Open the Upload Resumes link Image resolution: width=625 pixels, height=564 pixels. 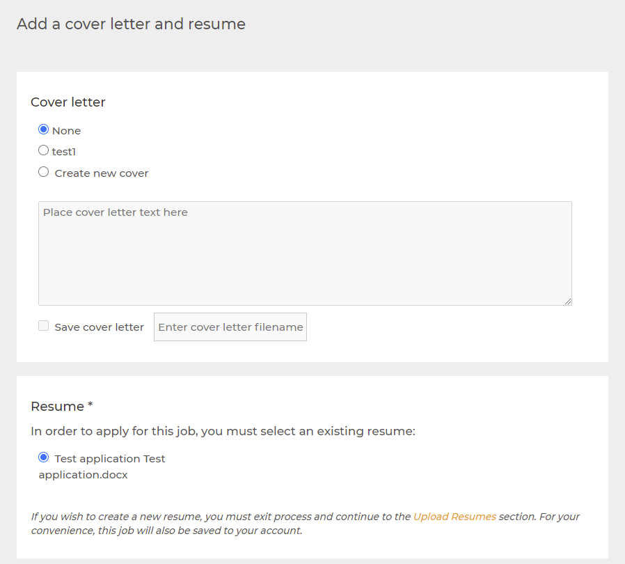pyautogui.click(x=454, y=517)
